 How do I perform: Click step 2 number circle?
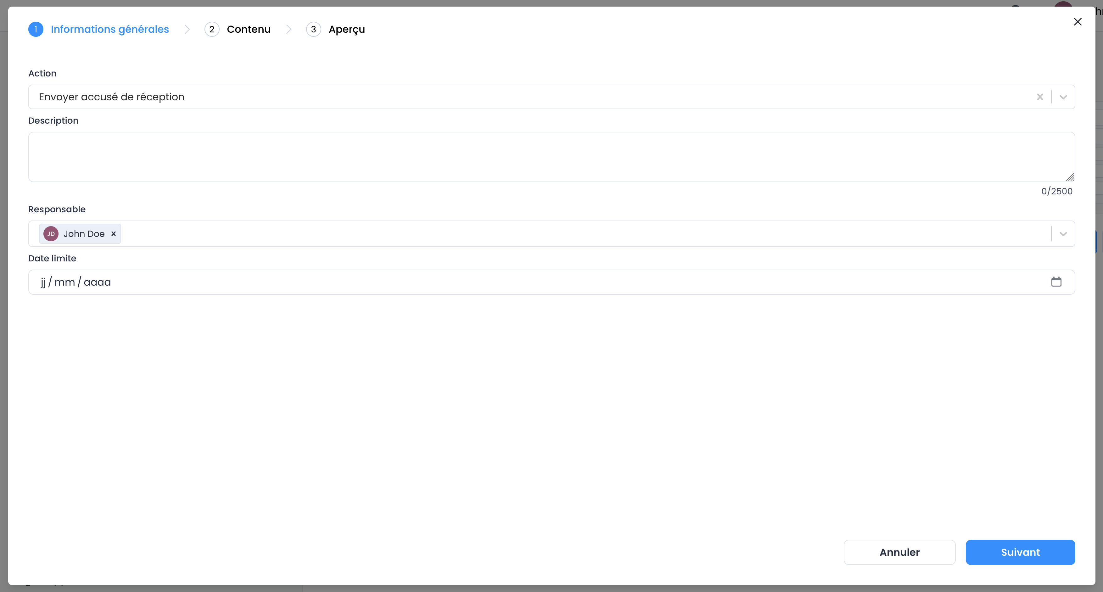click(x=212, y=29)
